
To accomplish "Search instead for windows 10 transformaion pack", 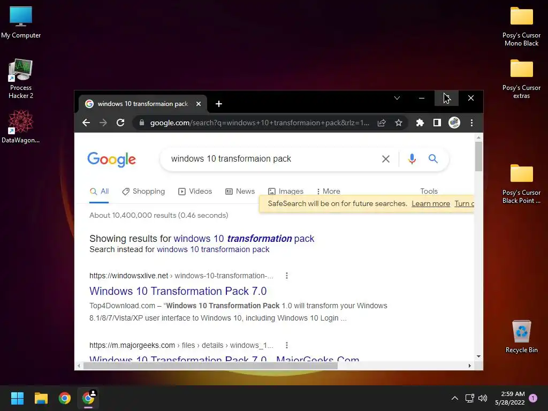I will 213,249.
